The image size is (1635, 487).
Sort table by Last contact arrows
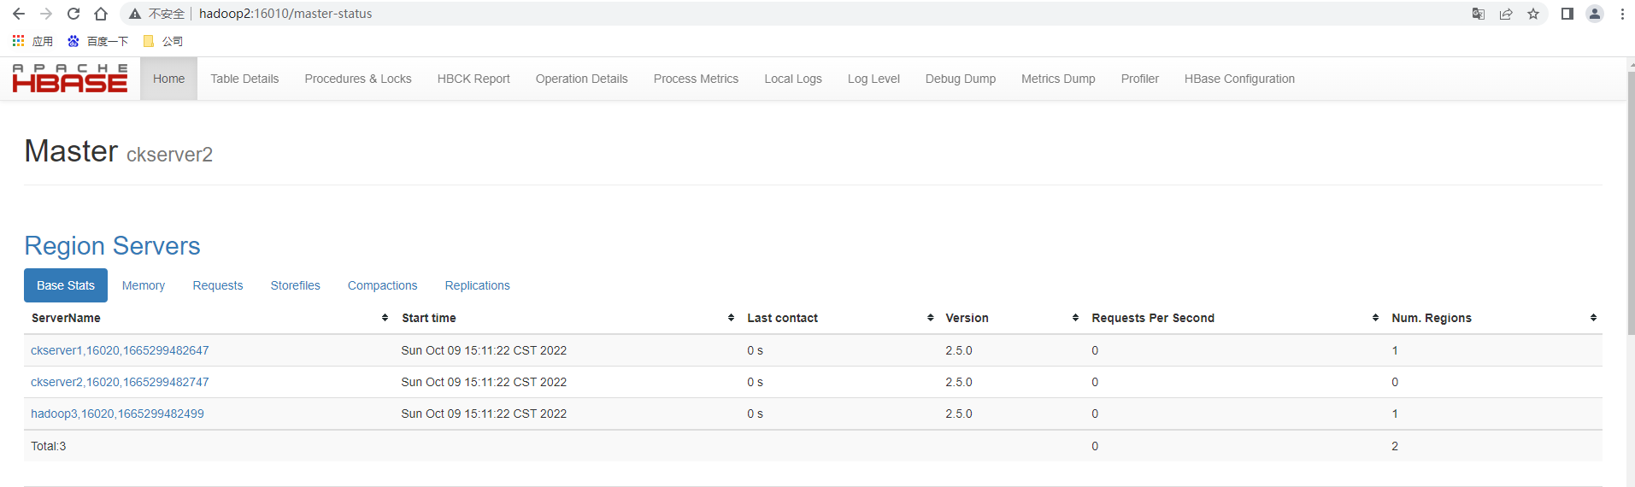pyautogui.click(x=930, y=318)
